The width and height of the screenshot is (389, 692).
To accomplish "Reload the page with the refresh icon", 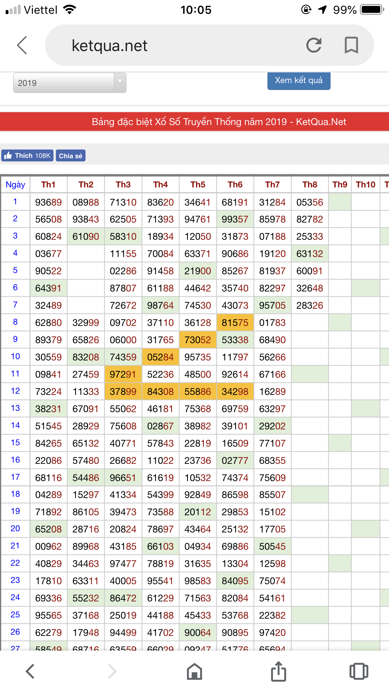I will [314, 45].
